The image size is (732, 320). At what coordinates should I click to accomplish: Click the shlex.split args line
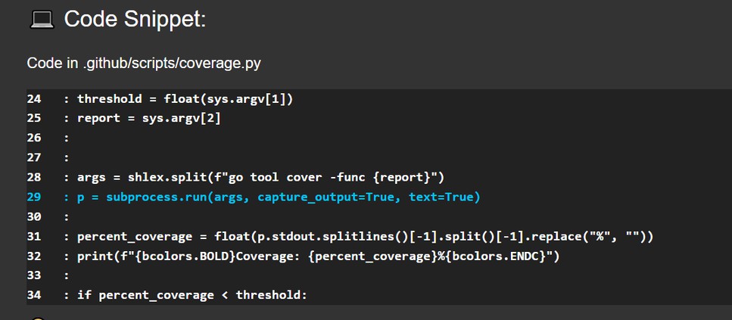[x=260, y=177]
